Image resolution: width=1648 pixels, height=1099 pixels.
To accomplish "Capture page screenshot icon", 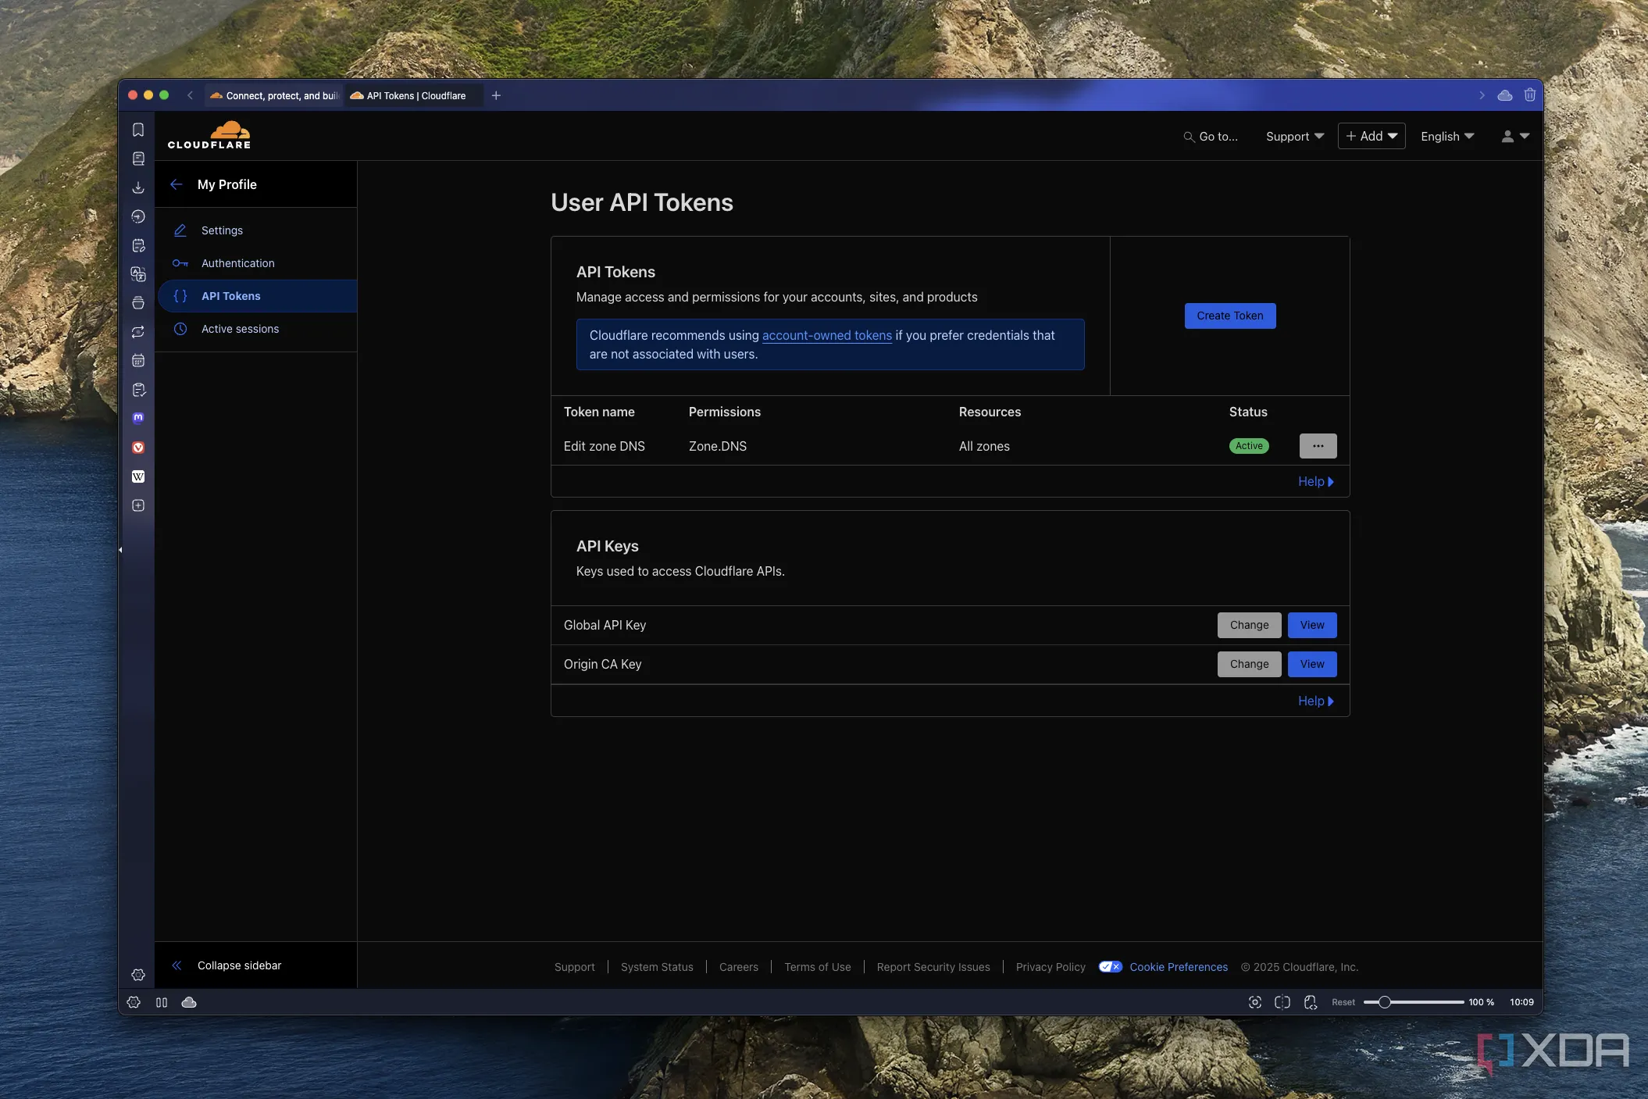I will pyautogui.click(x=1255, y=1002).
